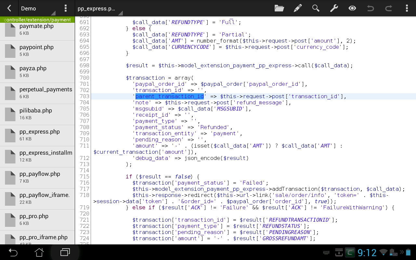This screenshot has width=416, height=260.
Task: Tap highlighted parent_transaction_id text
Action: [x=169, y=96]
